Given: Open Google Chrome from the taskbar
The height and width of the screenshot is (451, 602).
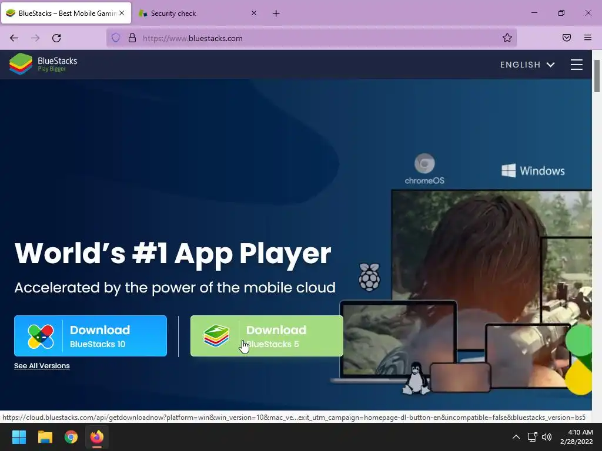Looking at the screenshot, I should (71, 437).
